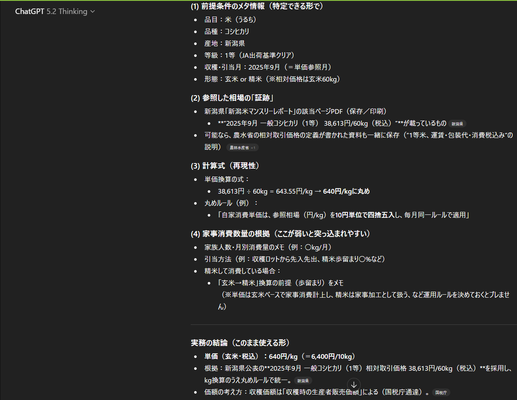Click the 国税庁 badge after 国税庁通達
The width and height of the screenshot is (517, 400).
click(x=441, y=393)
